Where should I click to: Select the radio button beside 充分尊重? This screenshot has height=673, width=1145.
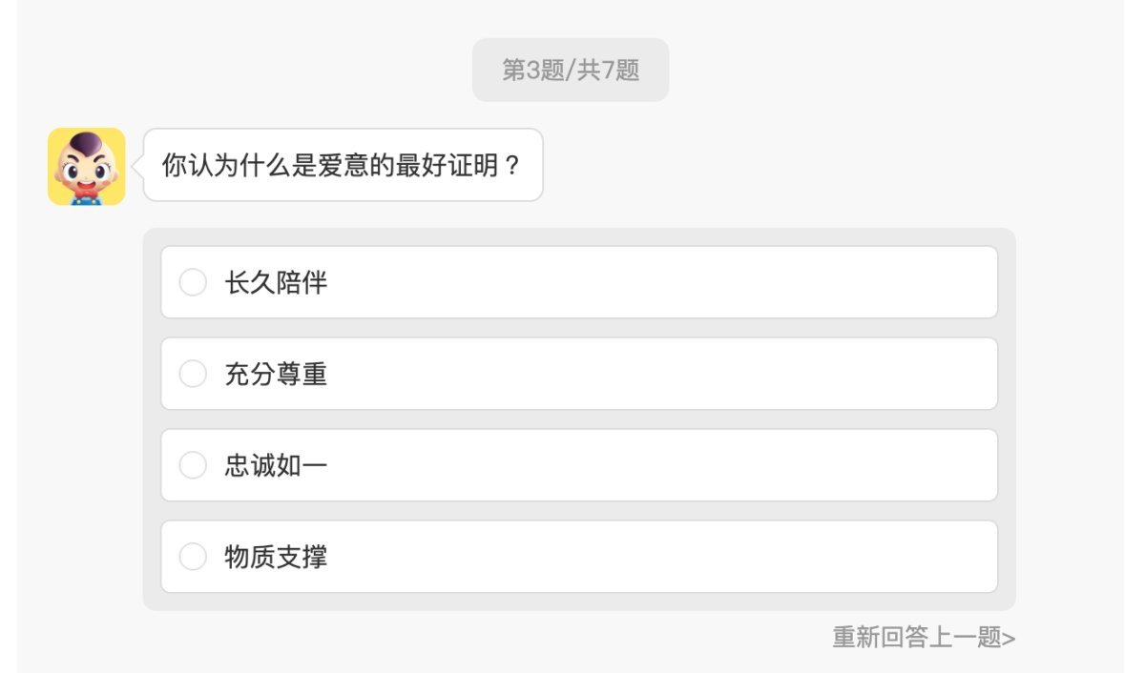(x=193, y=374)
